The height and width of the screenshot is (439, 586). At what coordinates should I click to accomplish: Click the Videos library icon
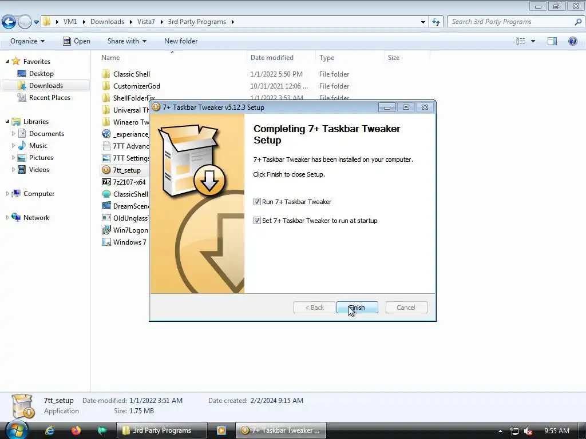click(x=22, y=169)
